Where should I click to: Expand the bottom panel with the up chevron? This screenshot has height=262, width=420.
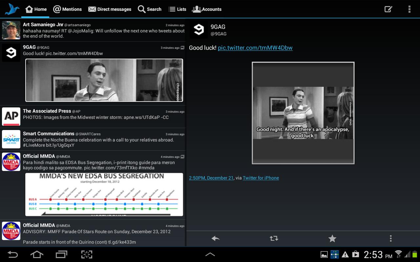pos(210,254)
